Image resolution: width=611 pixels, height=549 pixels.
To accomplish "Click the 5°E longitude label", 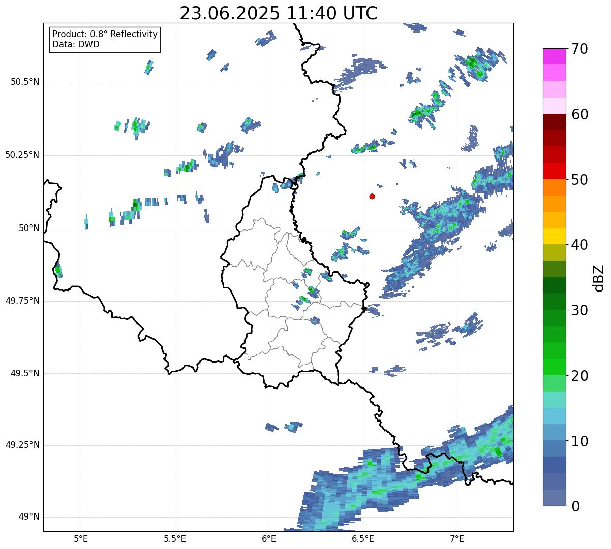I will (x=81, y=538).
